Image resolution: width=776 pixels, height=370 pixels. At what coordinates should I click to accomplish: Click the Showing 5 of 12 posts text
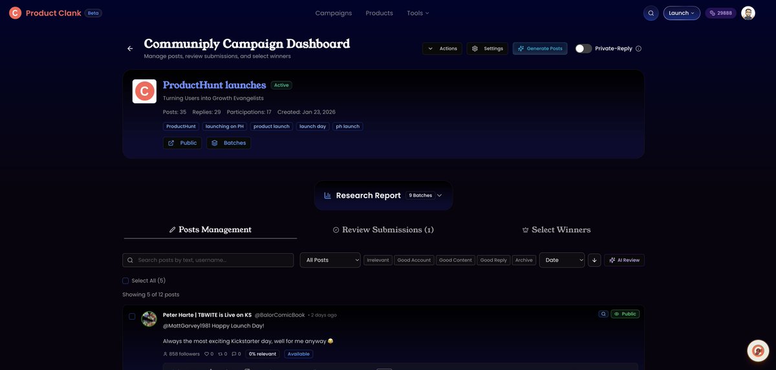151,294
